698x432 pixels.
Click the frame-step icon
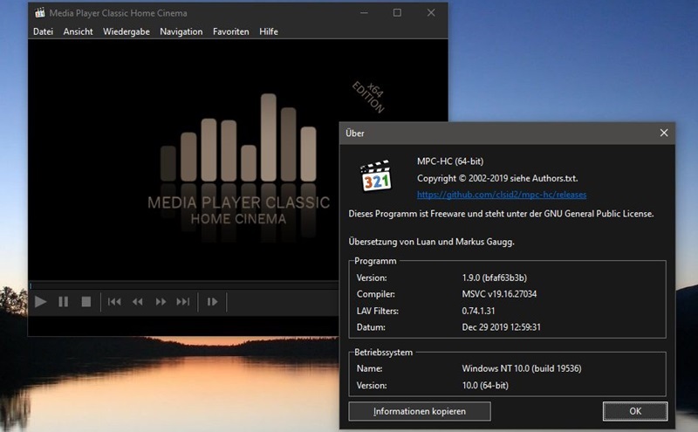pyautogui.click(x=212, y=302)
